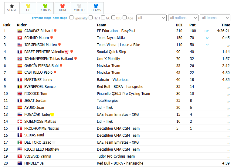Toggle the Age checkbox

(125, 18)
